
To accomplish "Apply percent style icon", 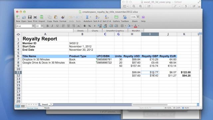I will [90, 26].
